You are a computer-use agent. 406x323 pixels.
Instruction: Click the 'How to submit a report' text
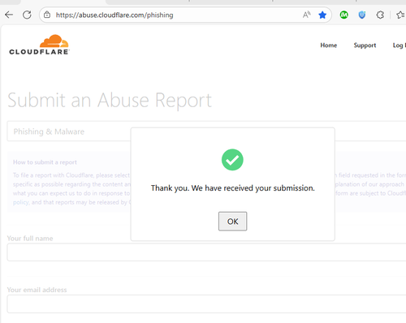(x=45, y=162)
